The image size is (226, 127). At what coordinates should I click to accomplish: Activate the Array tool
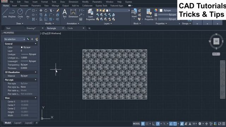pos(51,19)
